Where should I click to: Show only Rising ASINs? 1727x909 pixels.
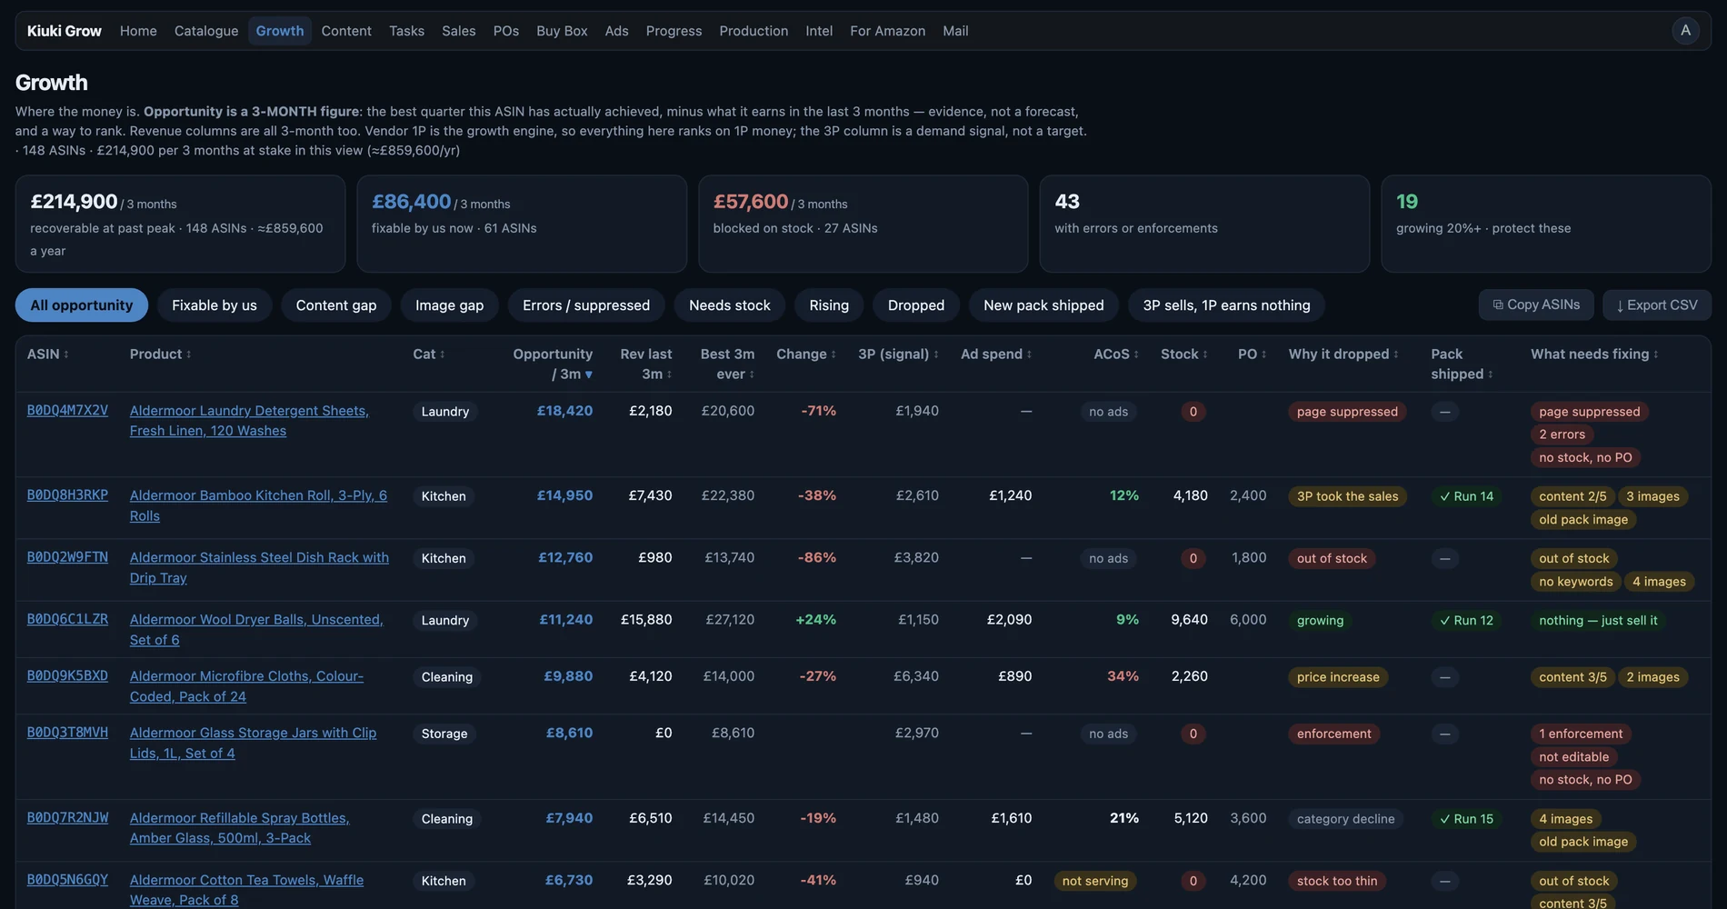(x=829, y=305)
